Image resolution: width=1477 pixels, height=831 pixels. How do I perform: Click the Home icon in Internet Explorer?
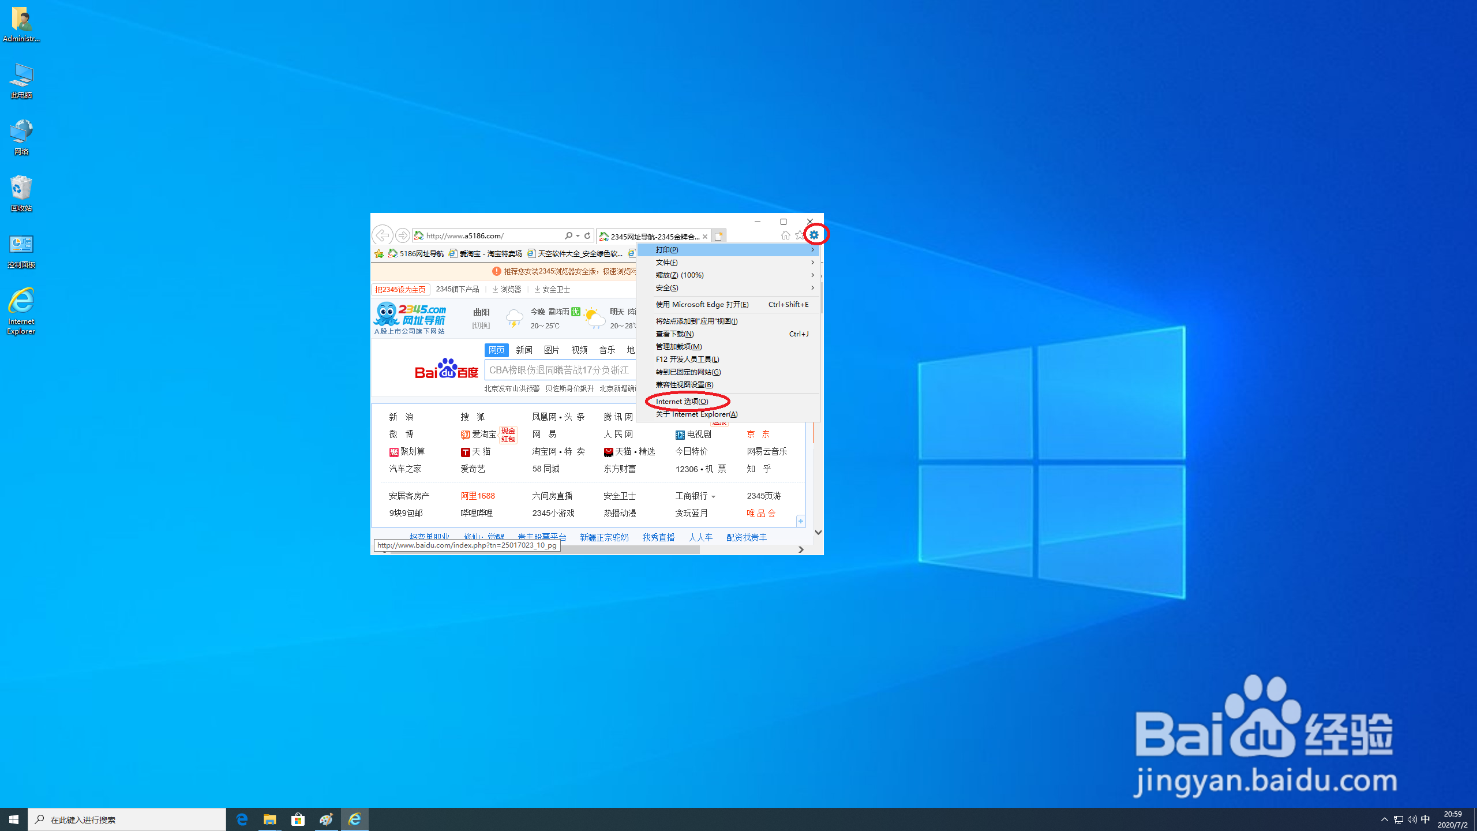point(785,235)
